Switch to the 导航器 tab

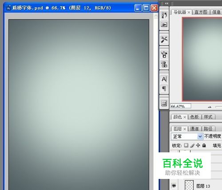tap(180, 12)
